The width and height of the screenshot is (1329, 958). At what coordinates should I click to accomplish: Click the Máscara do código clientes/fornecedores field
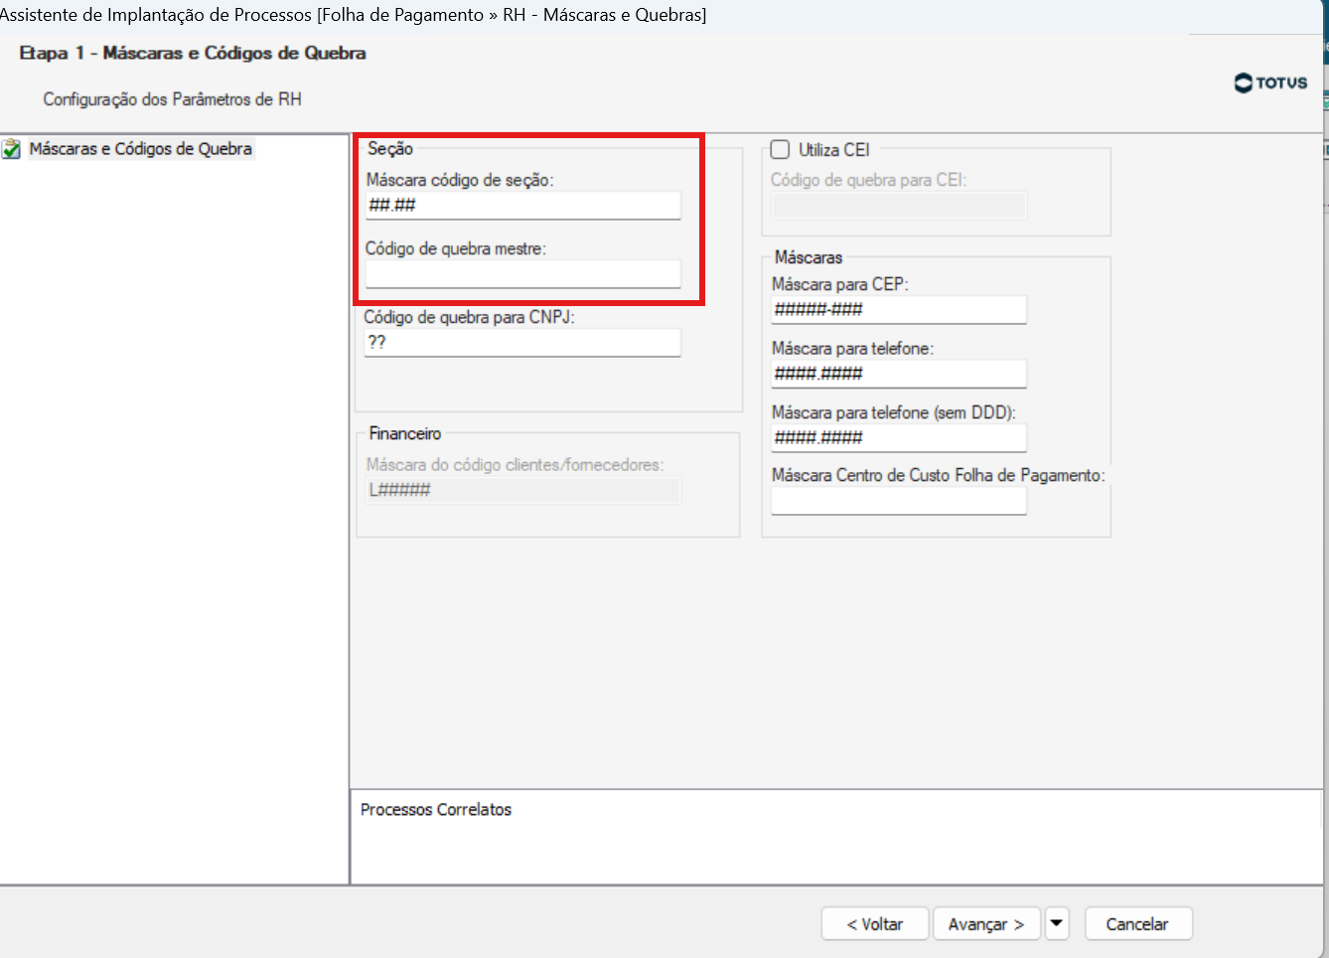(x=522, y=490)
